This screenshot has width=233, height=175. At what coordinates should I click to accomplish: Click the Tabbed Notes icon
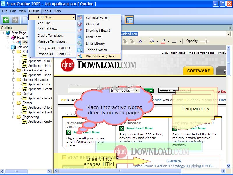click(80, 50)
